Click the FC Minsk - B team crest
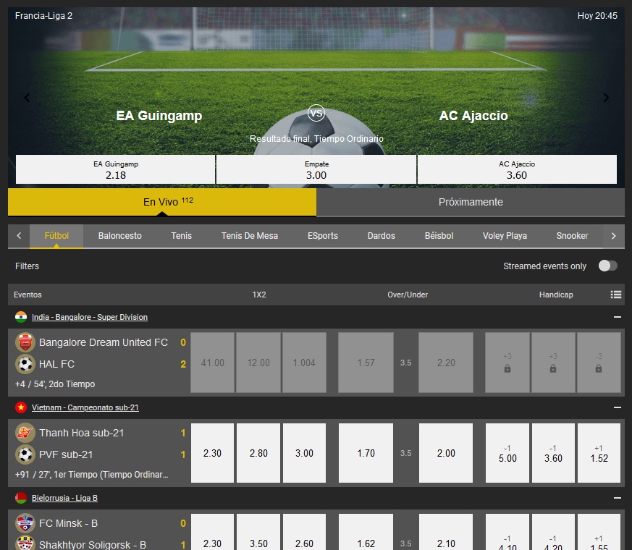Screen dimensions: 632x550 25,523
